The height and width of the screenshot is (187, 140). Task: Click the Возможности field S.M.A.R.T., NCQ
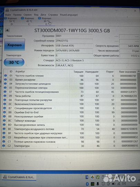pos(97,65)
